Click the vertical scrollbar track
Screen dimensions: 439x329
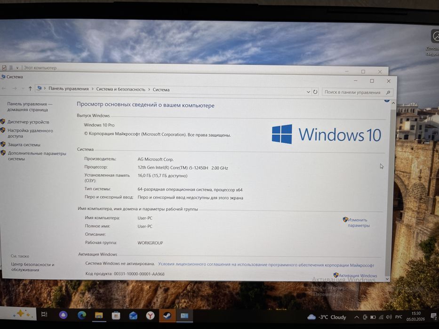pos(390,190)
